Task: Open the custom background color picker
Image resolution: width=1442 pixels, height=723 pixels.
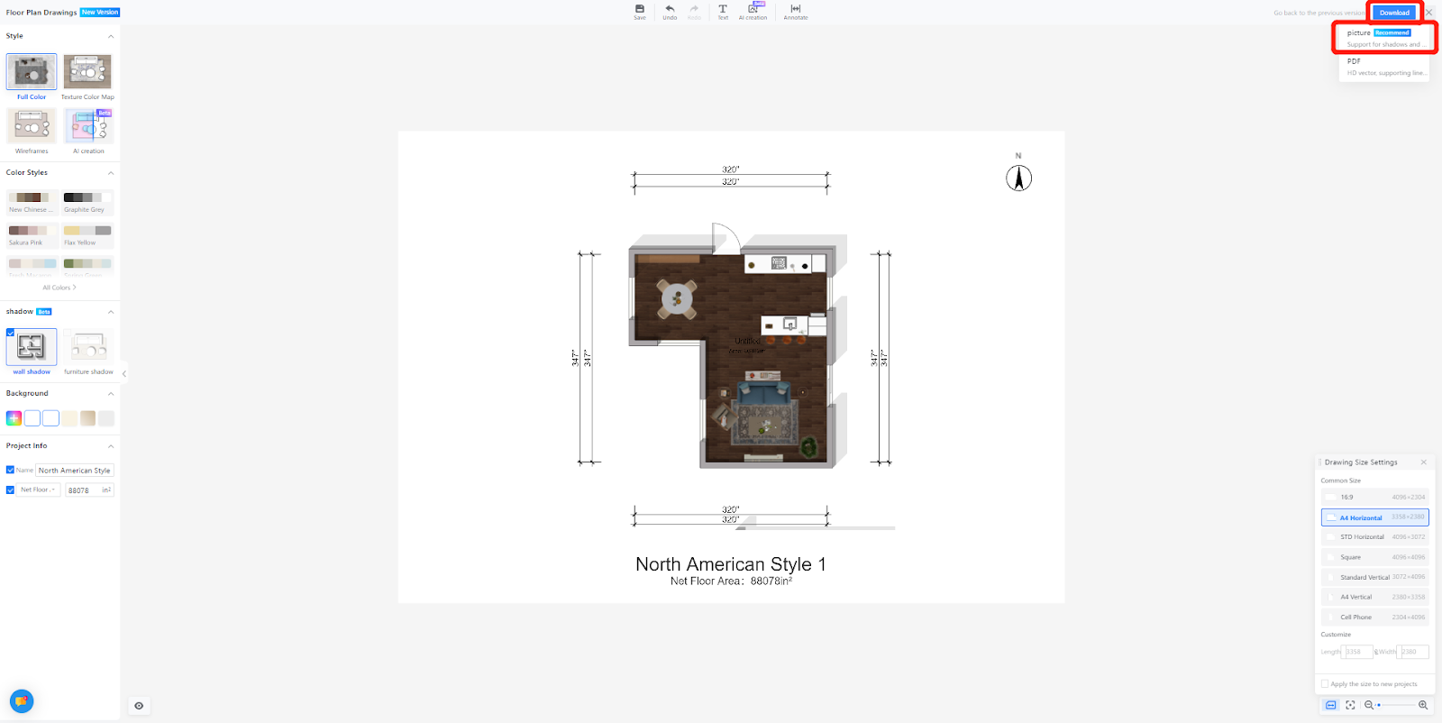Action: [x=14, y=418]
